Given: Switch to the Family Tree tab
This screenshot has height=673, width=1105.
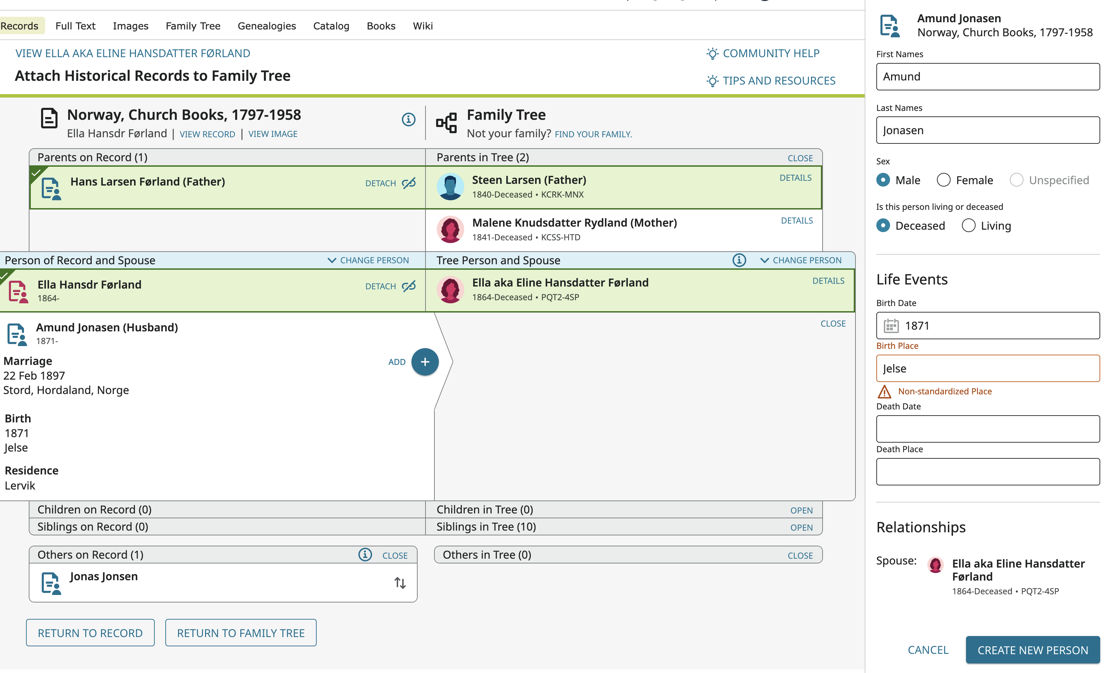Looking at the screenshot, I should [193, 26].
